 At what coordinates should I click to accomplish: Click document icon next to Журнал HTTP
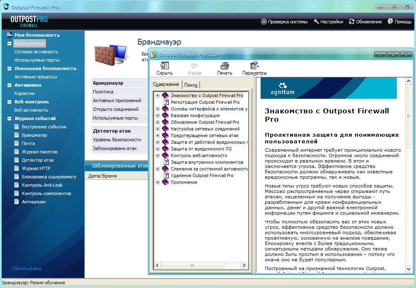[17, 168]
